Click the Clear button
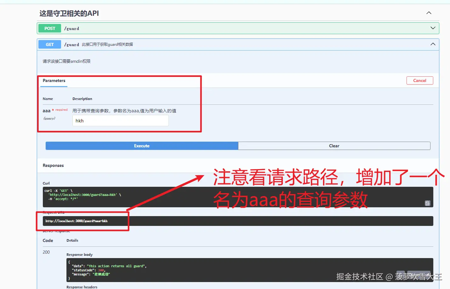The width and height of the screenshot is (450, 289). pyautogui.click(x=334, y=145)
